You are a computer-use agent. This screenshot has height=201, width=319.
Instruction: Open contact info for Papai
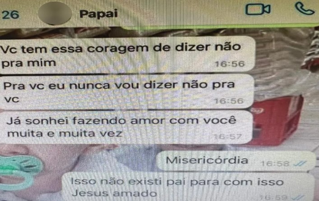pyautogui.click(x=98, y=14)
